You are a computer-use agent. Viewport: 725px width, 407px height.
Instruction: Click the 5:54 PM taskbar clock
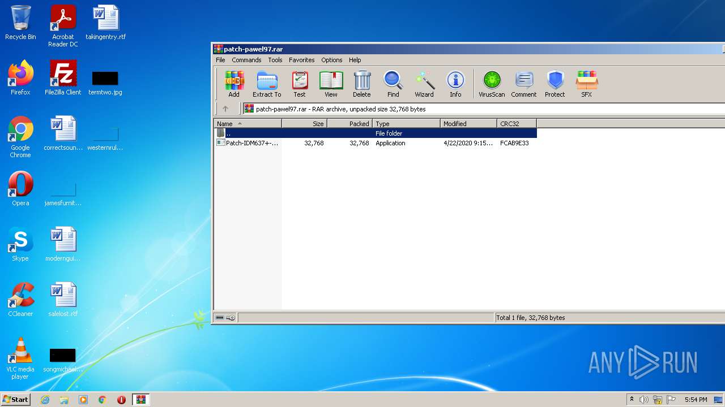(x=696, y=400)
